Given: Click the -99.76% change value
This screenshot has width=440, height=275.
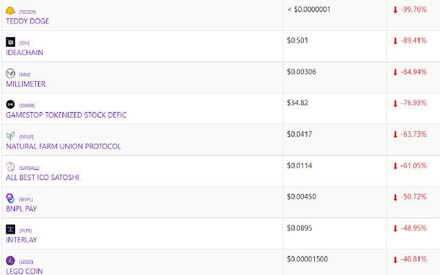Looking at the screenshot, I should [414, 9].
